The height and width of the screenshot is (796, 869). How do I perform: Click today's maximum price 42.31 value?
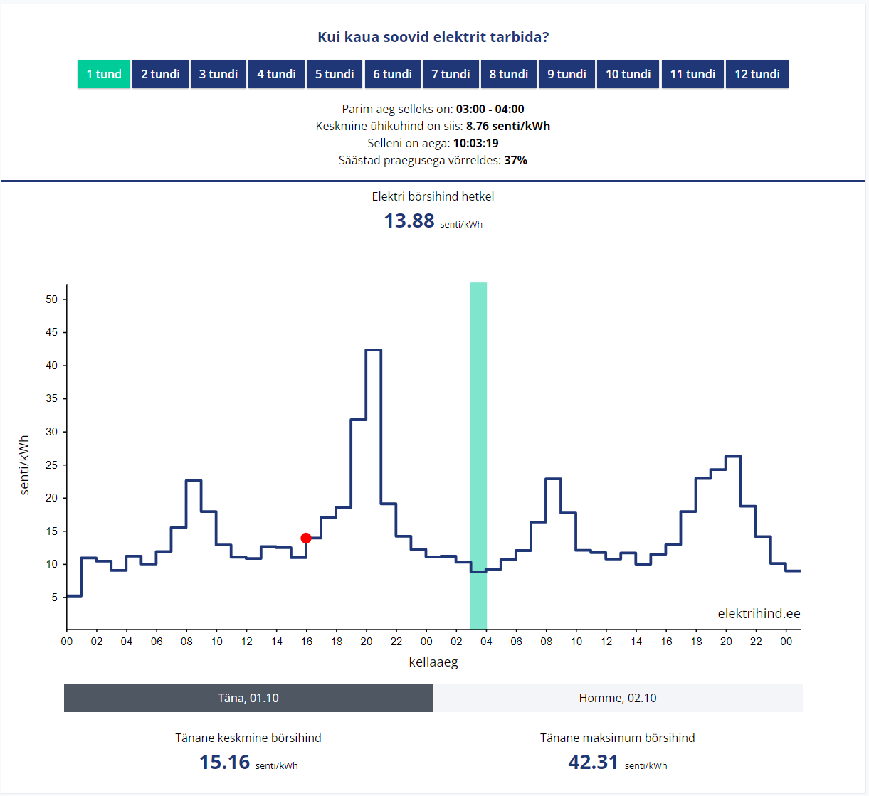pos(593,763)
